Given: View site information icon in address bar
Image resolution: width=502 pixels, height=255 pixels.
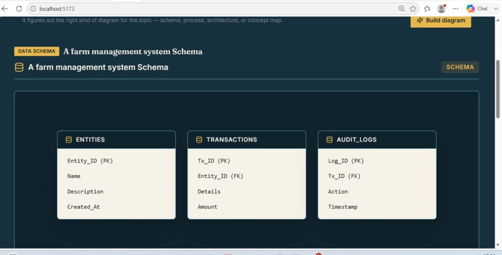Looking at the screenshot, I should click(x=33, y=9).
